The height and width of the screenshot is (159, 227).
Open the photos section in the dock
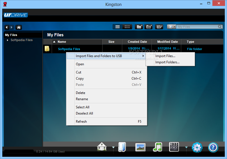tap(140, 147)
